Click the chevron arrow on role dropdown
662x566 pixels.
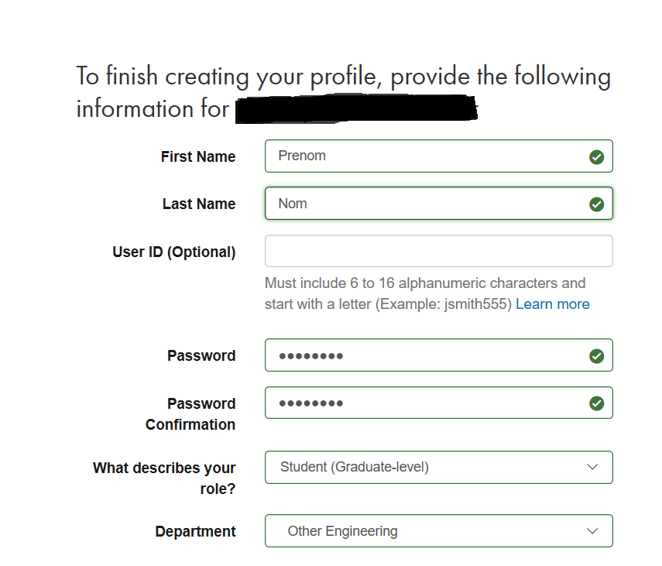[592, 467]
